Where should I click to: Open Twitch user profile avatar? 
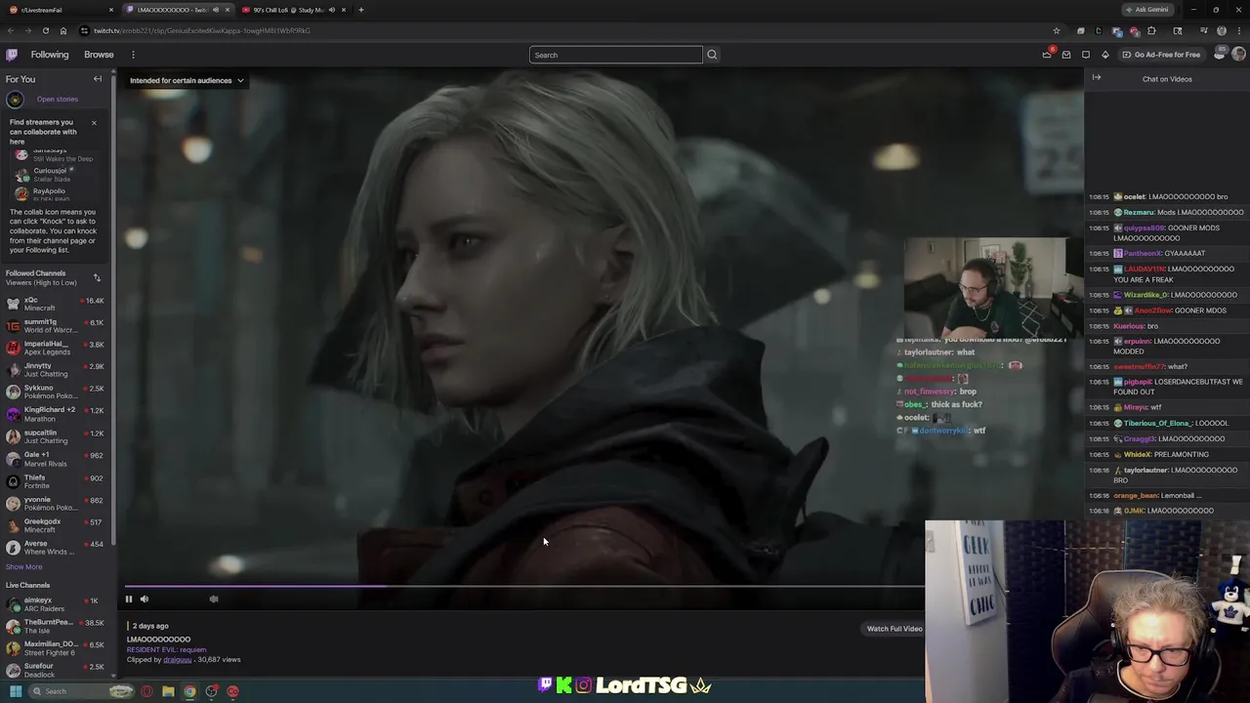click(1238, 55)
